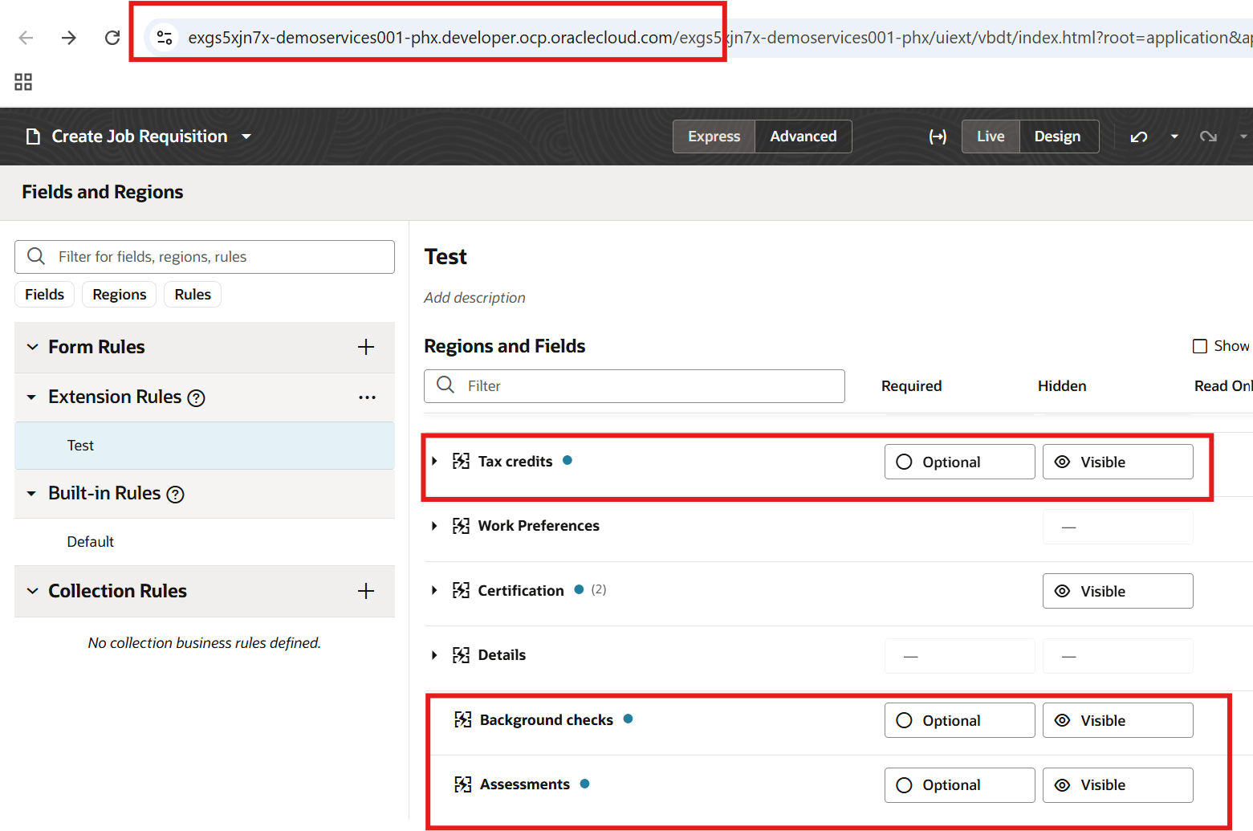The width and height of the screenshot is (1253, 831).
Task: Switch to Live mode
Action: (991, 136)
